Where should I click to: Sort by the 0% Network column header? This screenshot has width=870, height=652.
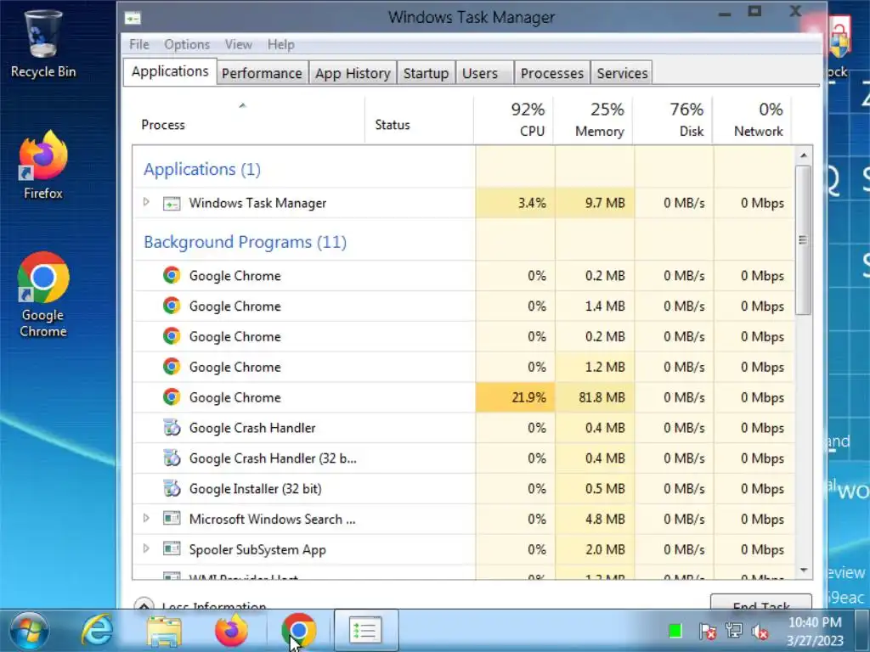(753, 121)
